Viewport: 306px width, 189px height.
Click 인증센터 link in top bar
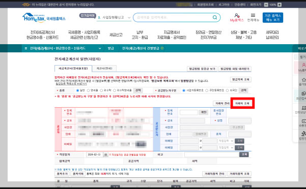coord(240,5)
